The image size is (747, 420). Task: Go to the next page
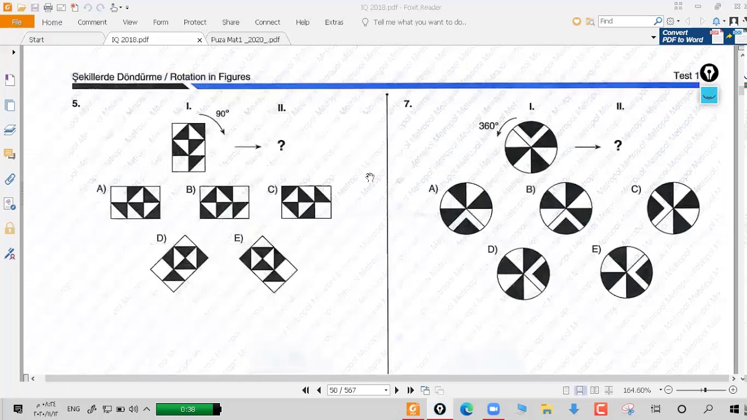point(397,390)
